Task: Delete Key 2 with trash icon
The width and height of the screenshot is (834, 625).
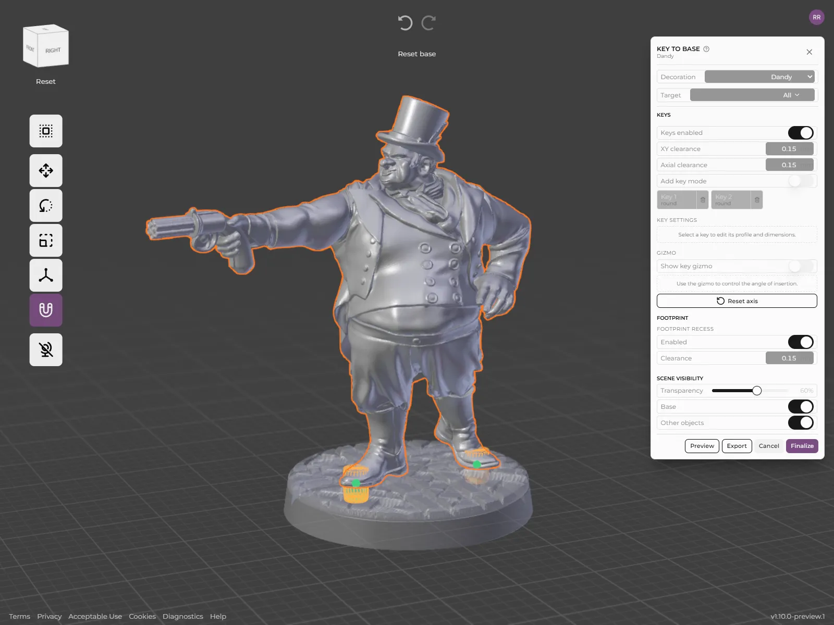Action: coord(757,200)
